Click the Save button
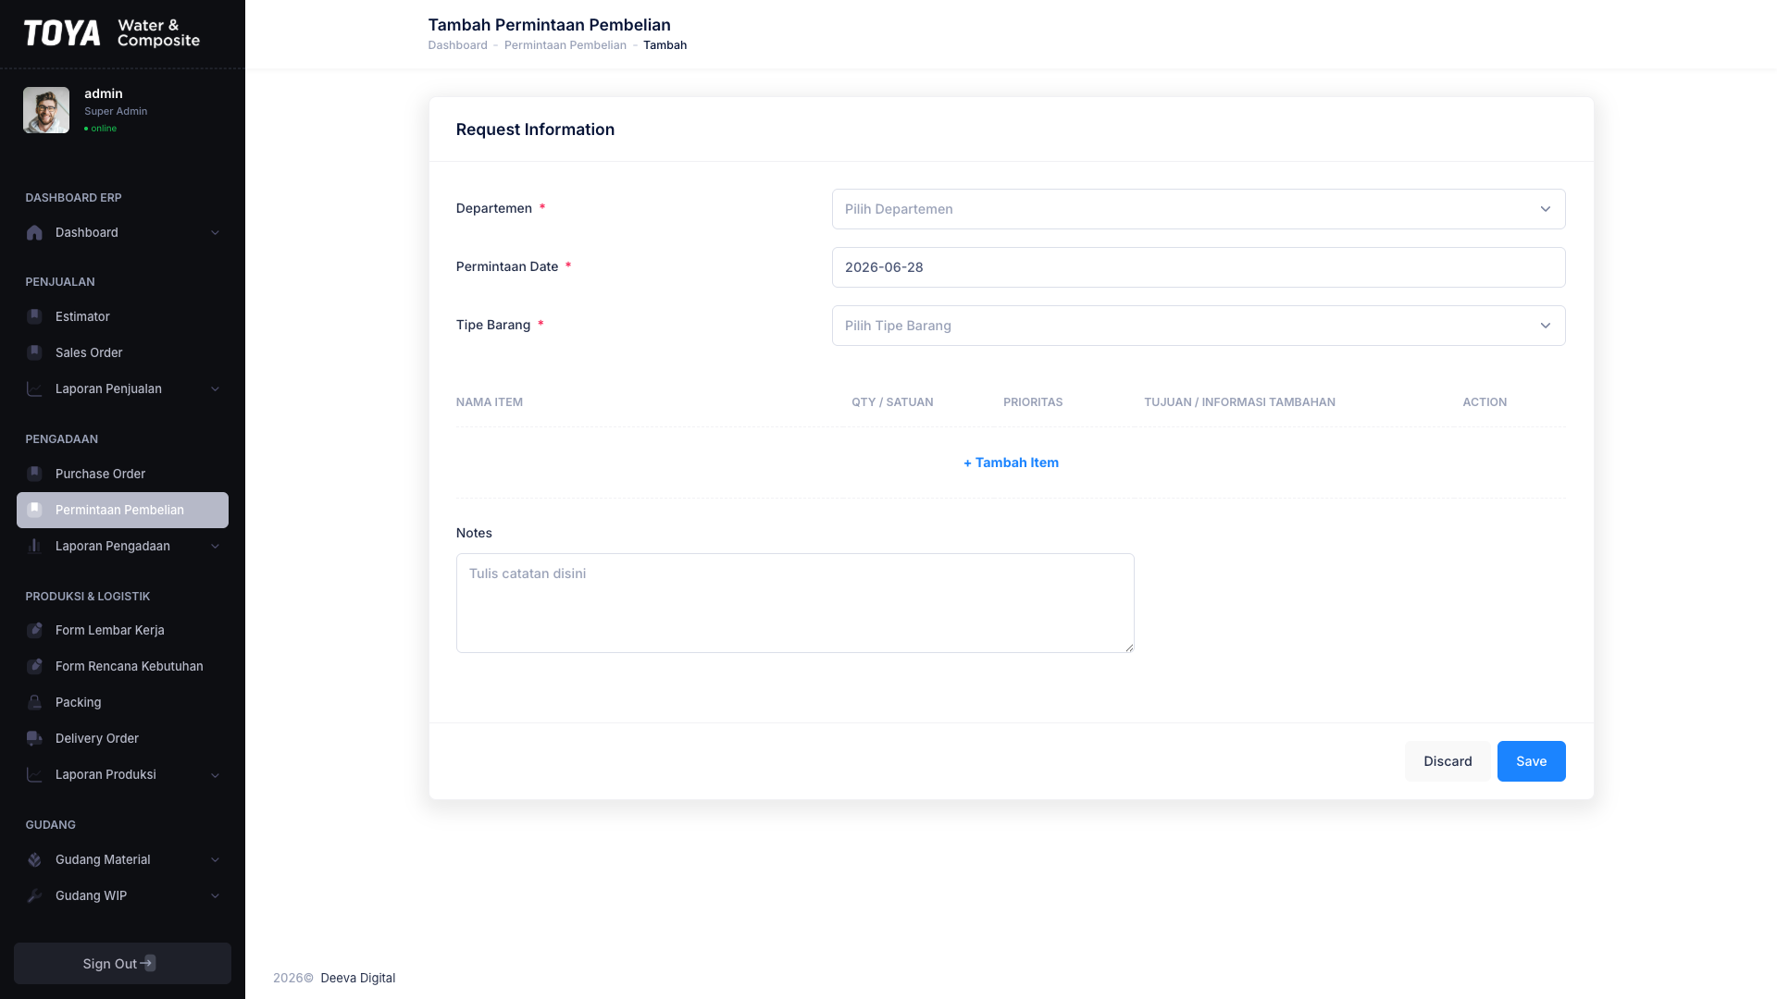1777x999 pixels. (1531, 761)
